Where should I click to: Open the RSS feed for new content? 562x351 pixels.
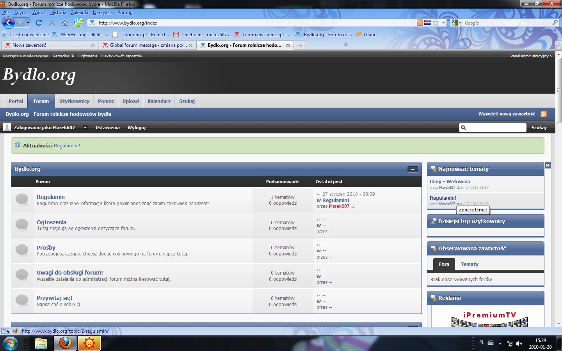(544, 114)
